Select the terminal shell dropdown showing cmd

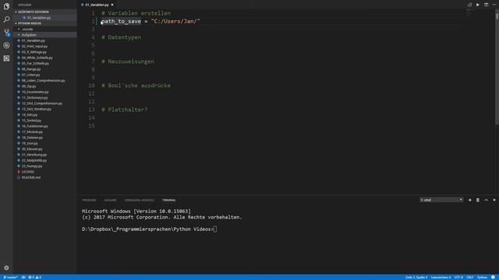[x=441, y=200]
